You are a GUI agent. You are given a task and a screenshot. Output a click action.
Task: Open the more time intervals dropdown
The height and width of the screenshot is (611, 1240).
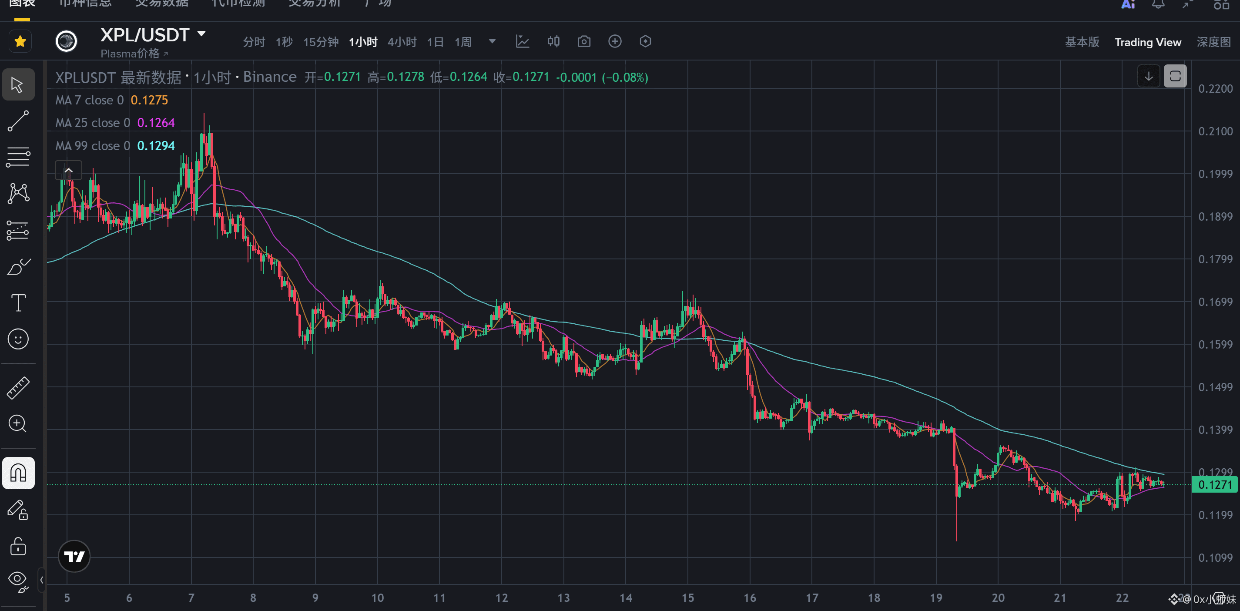pyautogui.click(x=492, y=41)
